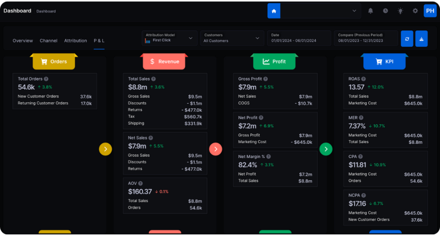440x236 pixels.
Task: Click the Net Profit value $7.2m
Action: coord(247,126)
